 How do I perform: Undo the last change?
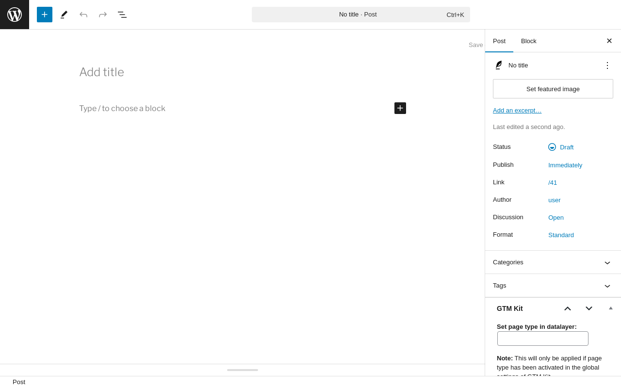83,15
